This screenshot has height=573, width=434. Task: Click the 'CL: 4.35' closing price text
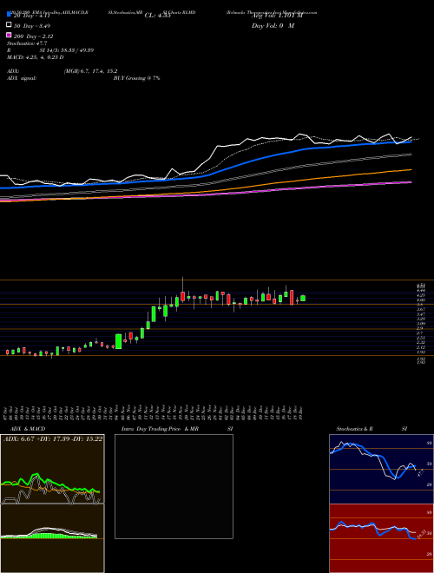tap(157, 16)
